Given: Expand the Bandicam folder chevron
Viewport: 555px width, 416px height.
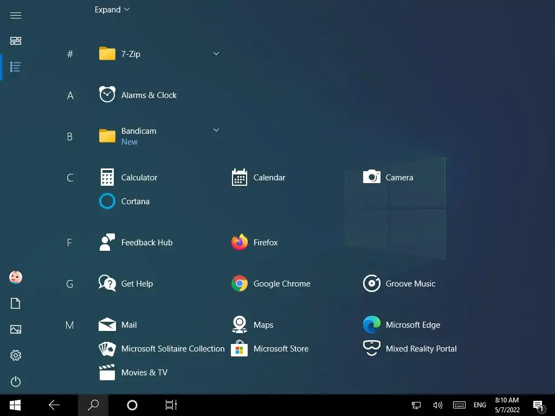Looking at the screenshot, I should pos(216,130).
